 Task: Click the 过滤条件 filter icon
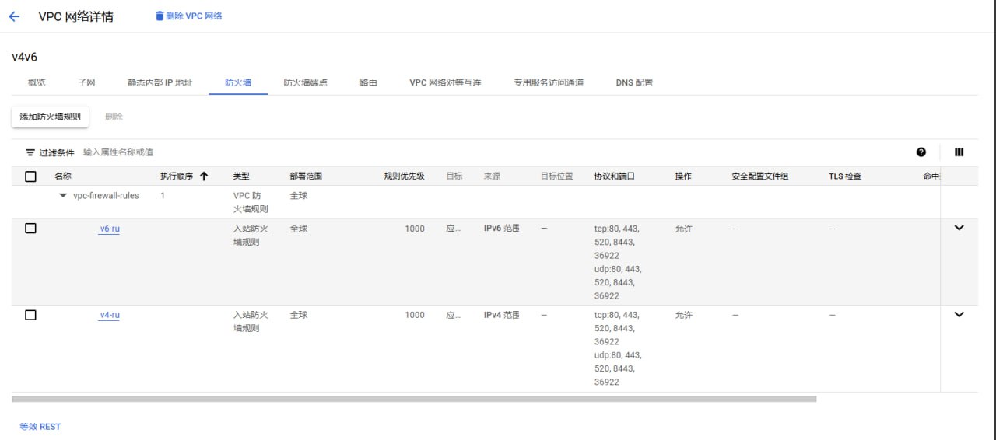pos(30,152)
